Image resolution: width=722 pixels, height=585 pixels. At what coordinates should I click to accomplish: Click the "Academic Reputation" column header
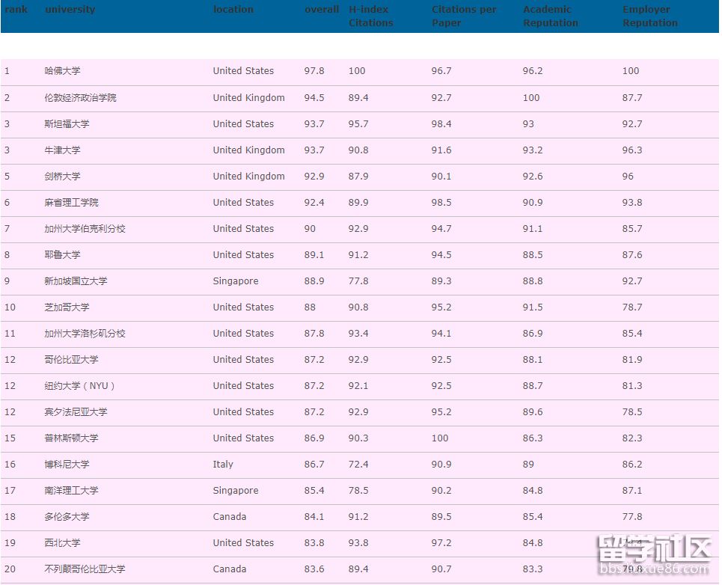tap(550, 16)
